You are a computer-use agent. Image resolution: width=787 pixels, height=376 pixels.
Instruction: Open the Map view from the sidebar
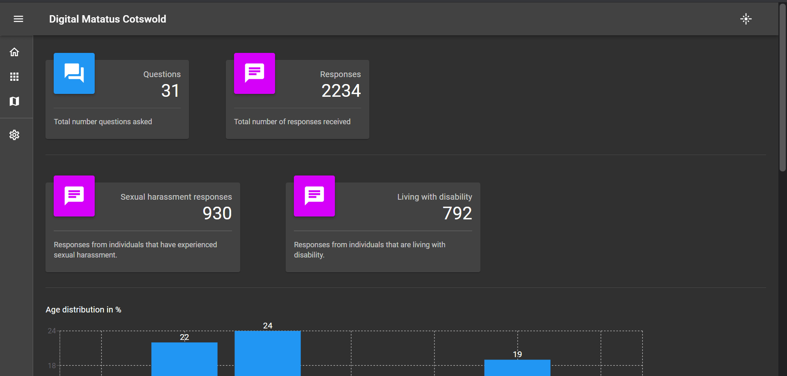[x=14, y=101]
